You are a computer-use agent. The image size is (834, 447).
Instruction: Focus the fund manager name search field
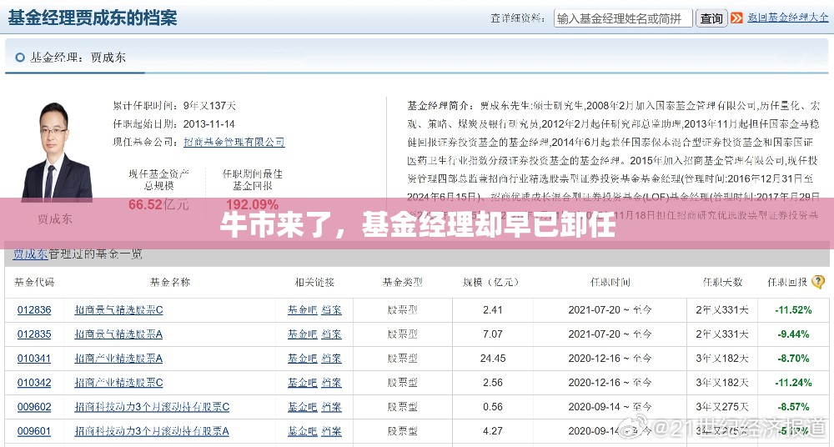[623, 18]
